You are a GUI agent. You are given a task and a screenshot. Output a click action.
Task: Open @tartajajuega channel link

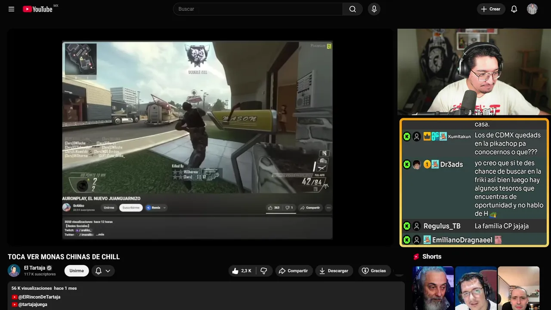[x=33, y=304]
